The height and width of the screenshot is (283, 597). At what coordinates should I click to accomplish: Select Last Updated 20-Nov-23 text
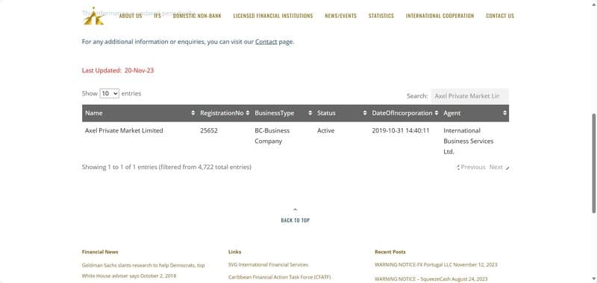pos(118,71)
